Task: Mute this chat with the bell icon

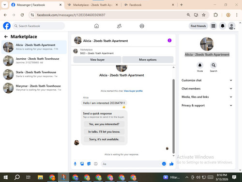Action: pyautogui.click(x=200, y=65)
